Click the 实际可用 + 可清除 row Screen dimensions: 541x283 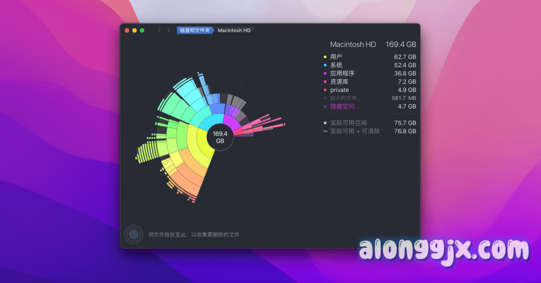point(355,131)
